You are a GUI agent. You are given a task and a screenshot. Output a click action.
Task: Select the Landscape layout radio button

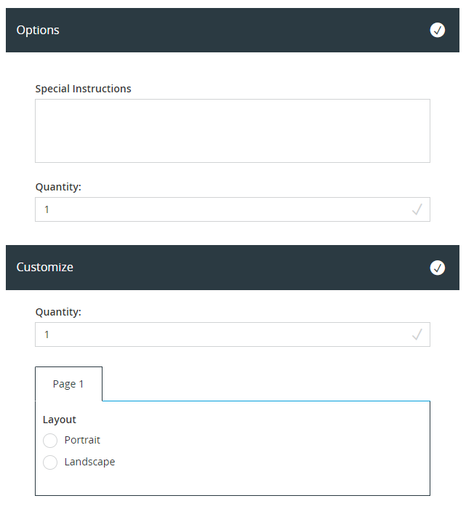pos(50,462)
